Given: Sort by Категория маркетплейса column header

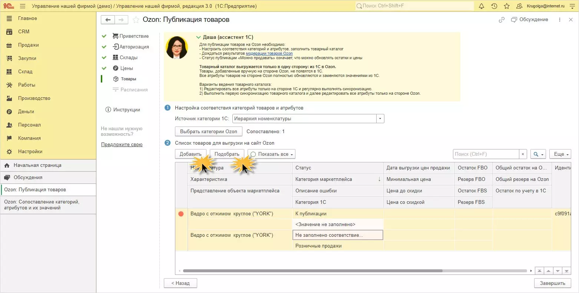Looking at the screenshot, I should [x=338, y=179].
